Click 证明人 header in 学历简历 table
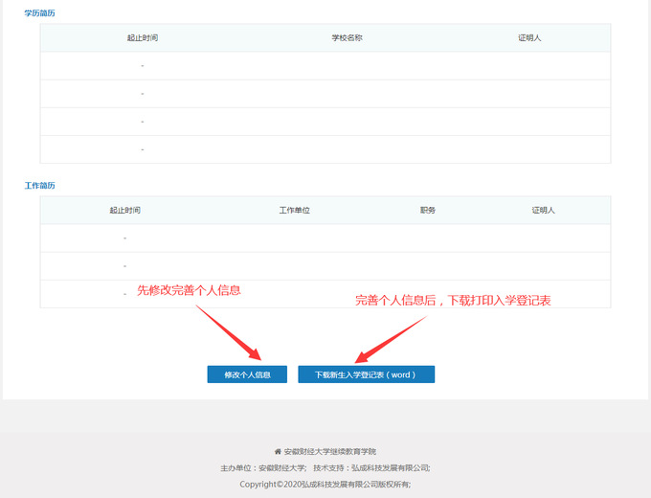This screenshot has height=498, width=651. coord(529,37)
